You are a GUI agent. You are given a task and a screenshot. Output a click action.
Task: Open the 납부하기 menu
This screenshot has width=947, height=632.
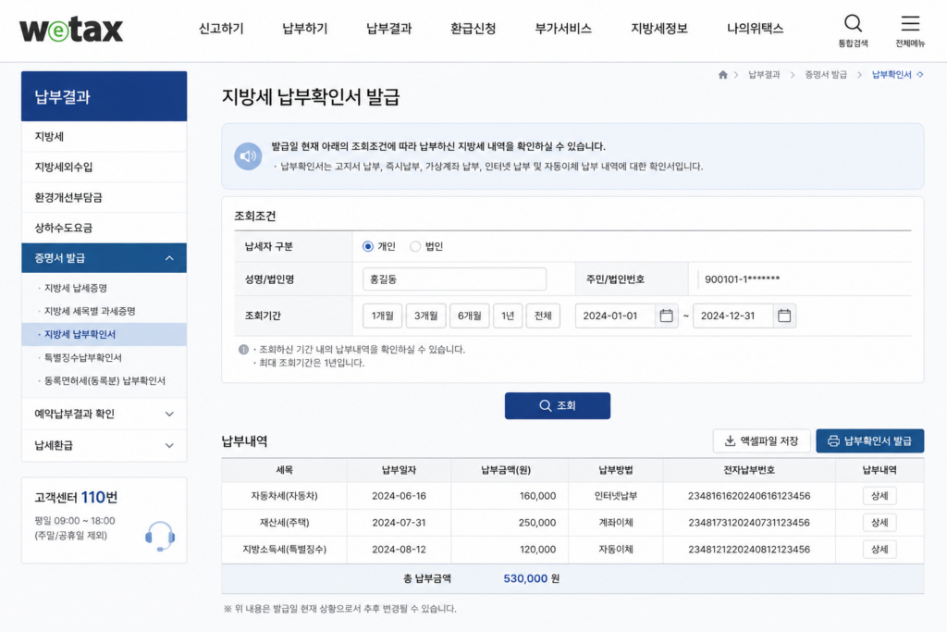(x=305, y=29)
